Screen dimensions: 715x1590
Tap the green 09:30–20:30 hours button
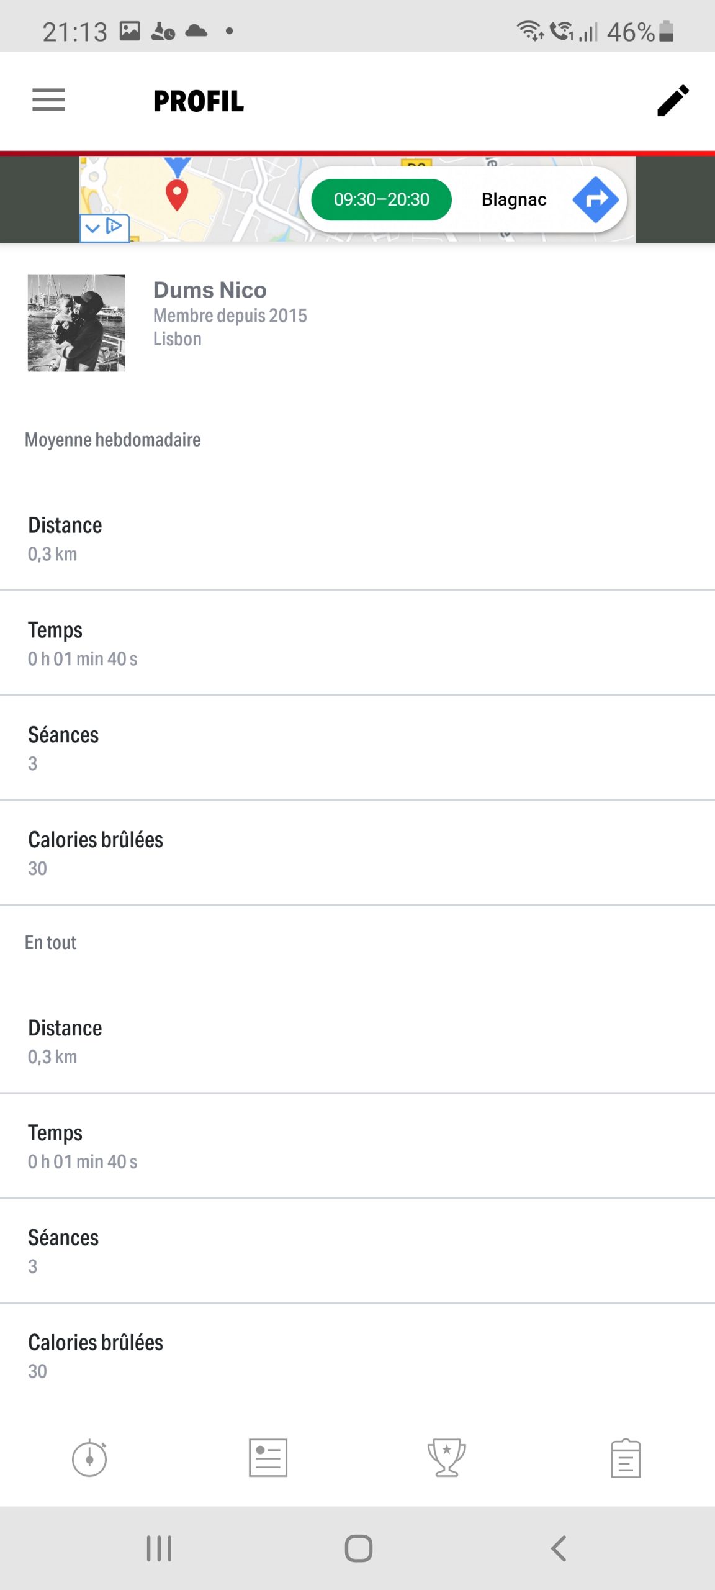[x=381, y=199]
